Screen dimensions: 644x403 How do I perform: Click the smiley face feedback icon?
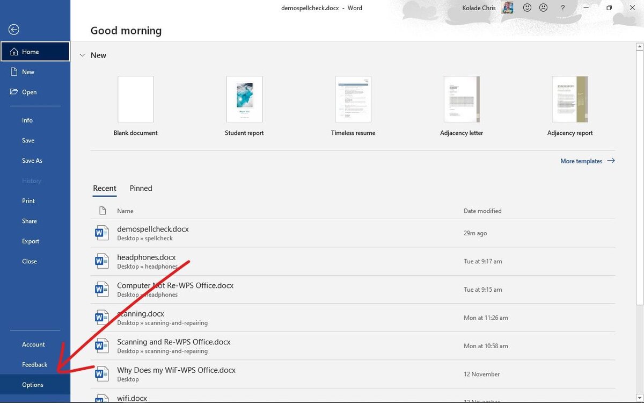point(527,8)
